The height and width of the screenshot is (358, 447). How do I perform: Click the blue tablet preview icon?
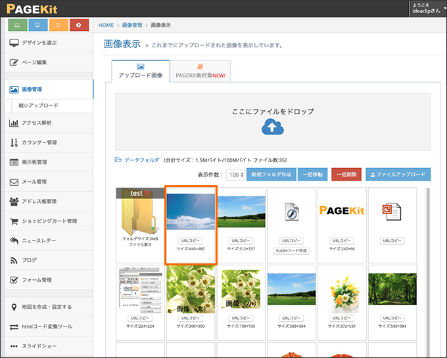[37, 25]
